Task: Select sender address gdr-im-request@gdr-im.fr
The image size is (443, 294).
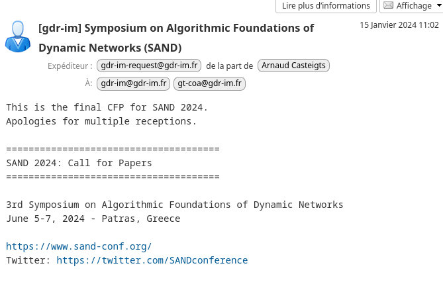Action: (149, 66)
